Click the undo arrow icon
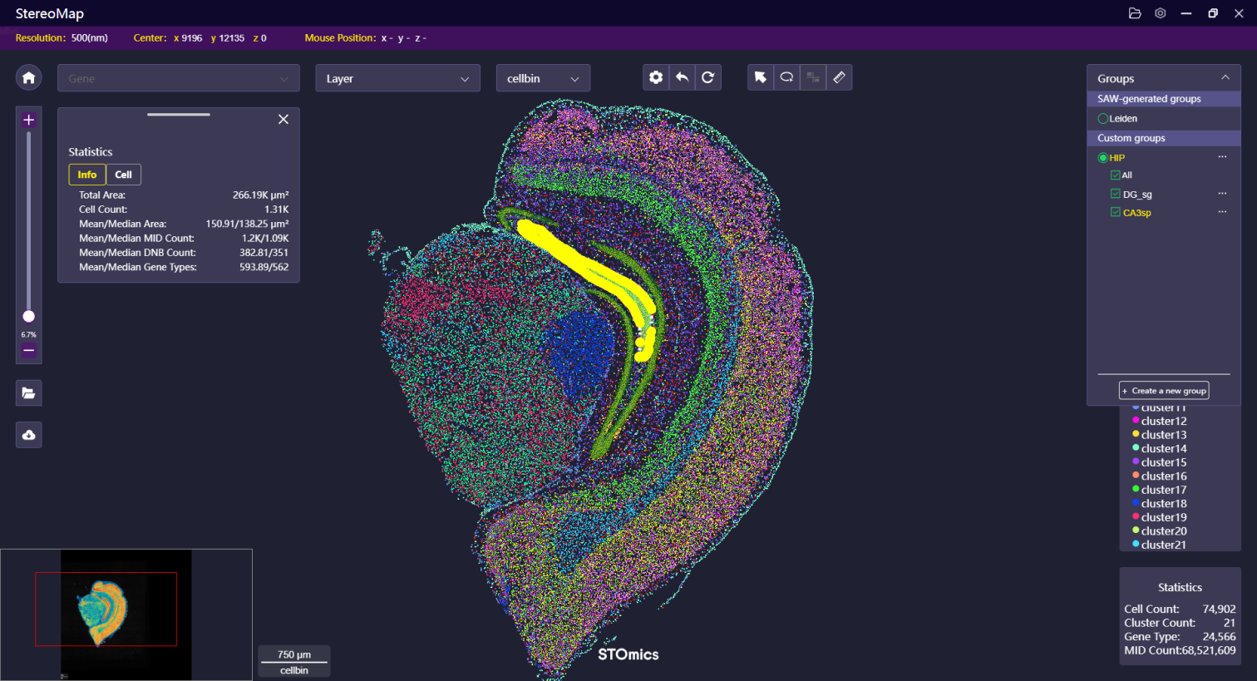This screenshot has width=1257, height=681. coord(682,77)
